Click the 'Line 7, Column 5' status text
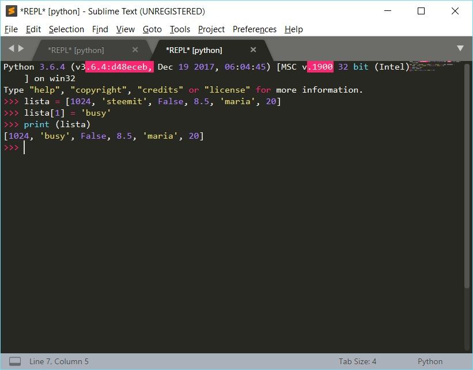This screenshot has height=370, width=473. click(59, 361)
